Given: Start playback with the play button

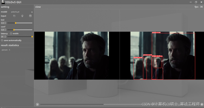Looking at the screenshot, I should 37,104.
